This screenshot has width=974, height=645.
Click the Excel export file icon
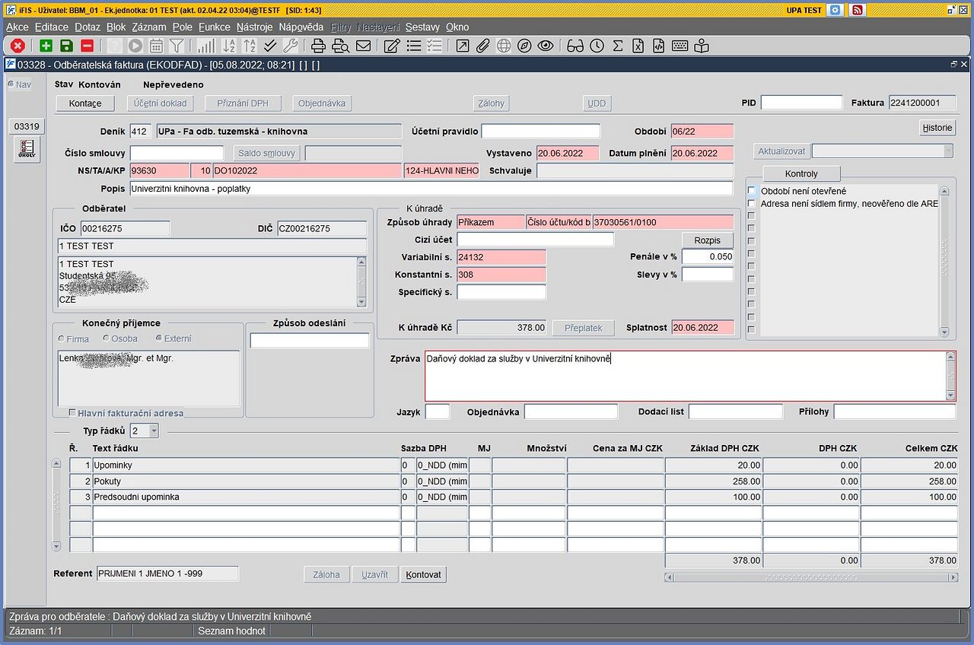(x=638, y=46)
